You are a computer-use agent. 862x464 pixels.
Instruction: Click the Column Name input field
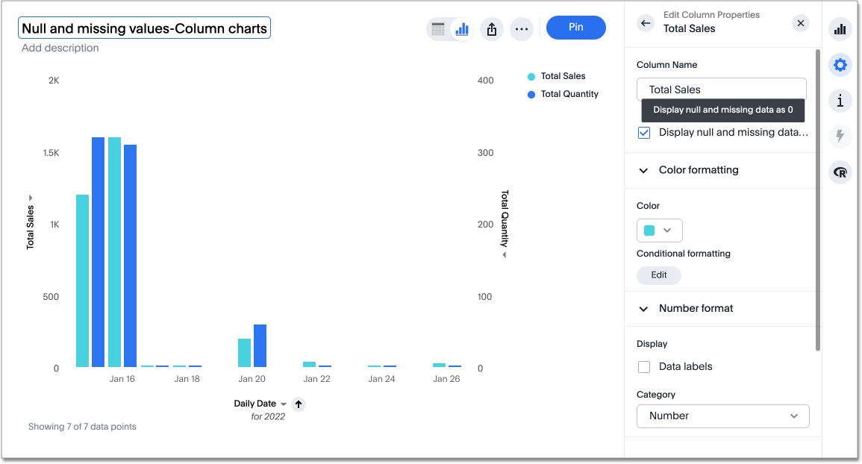pyautogui.click(x=721, y=89)
